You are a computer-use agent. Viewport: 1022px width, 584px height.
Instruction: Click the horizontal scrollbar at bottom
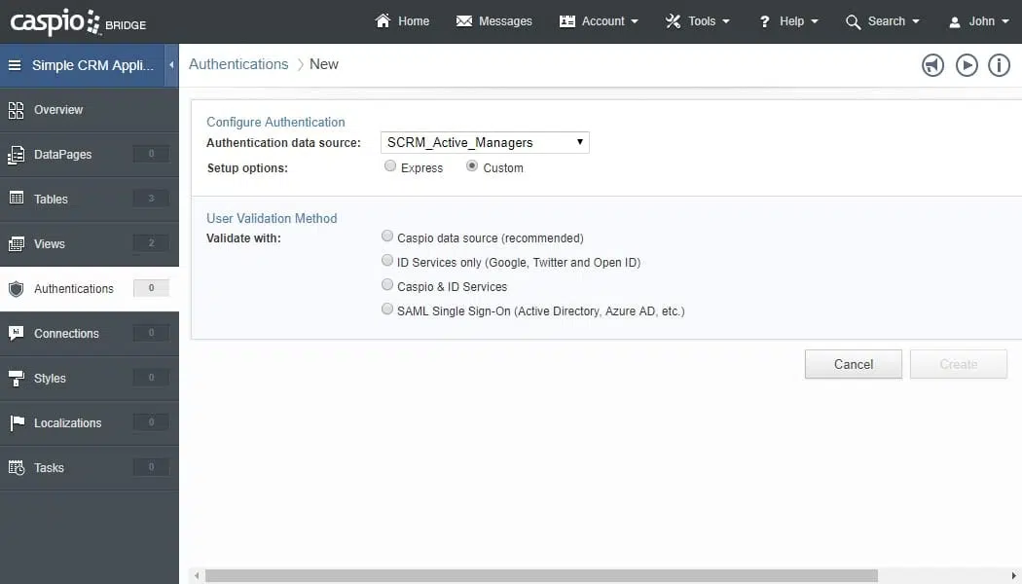click(584, 575)
